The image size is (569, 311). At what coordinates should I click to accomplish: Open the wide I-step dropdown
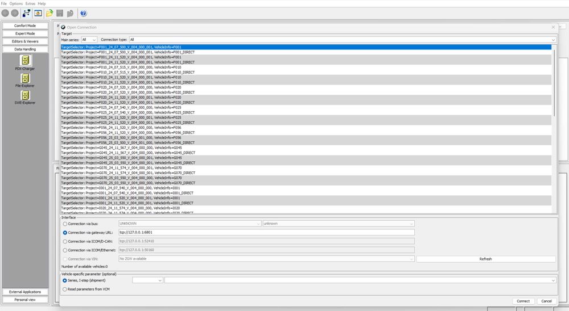tap(360, 280)
